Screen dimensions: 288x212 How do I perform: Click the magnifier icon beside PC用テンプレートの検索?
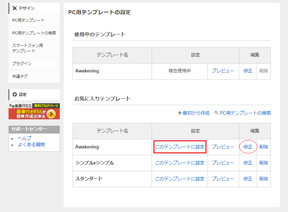216,113
